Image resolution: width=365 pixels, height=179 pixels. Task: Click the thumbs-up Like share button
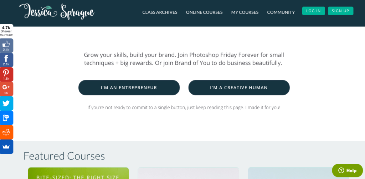(x=6, y=46)
